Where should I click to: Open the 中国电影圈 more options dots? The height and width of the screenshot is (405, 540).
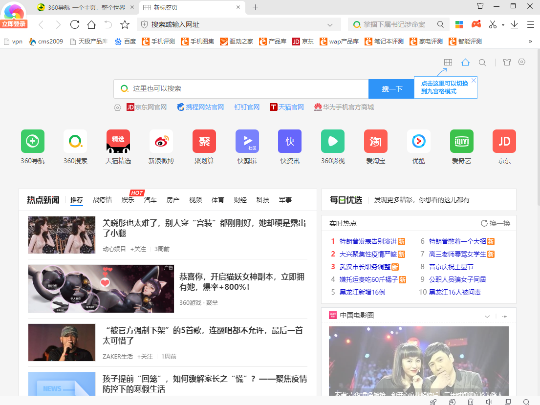505,316
